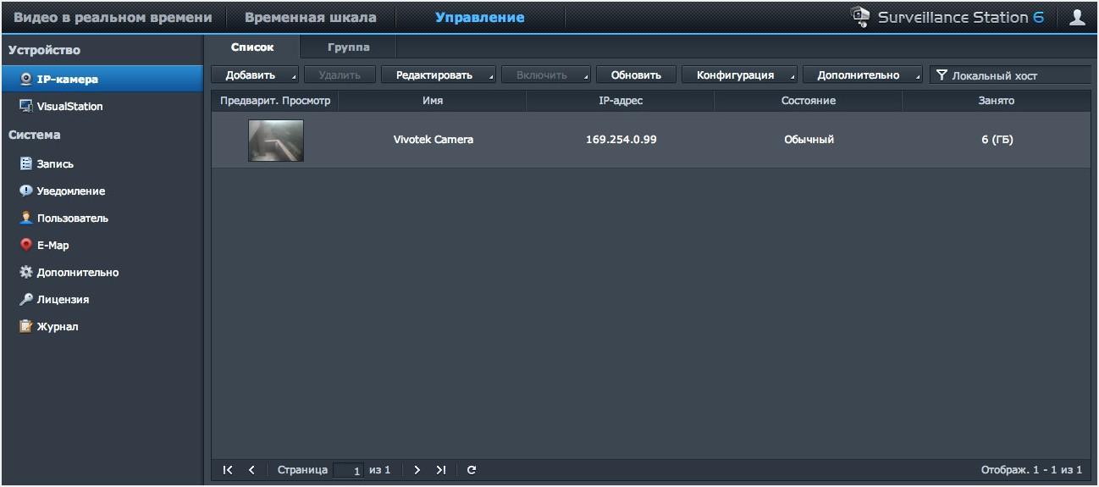Open the Добавить dropdown button
1099x487 pixels.
(x=255, y=75)
